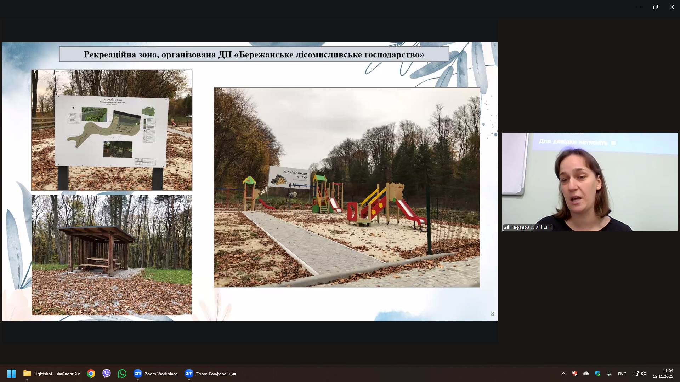The image size is (680, 382).
Task: Open the OneDrive cloud tray icon
Action: click(586, 374)
